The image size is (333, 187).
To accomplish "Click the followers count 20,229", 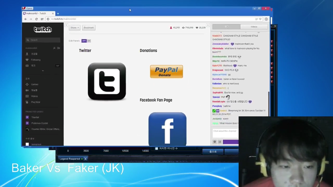I will click(x=201, y=28).
